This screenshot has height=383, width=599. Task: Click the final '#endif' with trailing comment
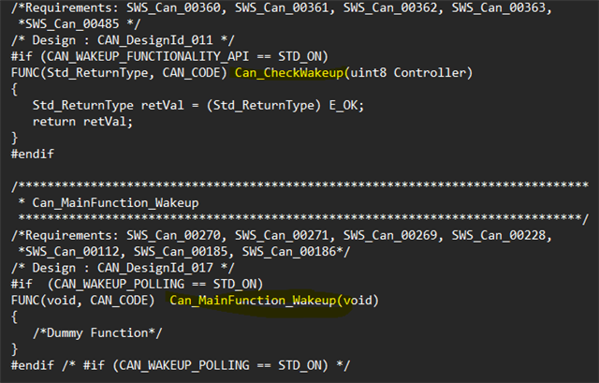[x=181, y=365]
